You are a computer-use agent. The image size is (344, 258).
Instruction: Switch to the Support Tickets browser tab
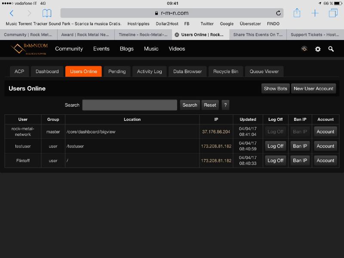pos(315,35)
